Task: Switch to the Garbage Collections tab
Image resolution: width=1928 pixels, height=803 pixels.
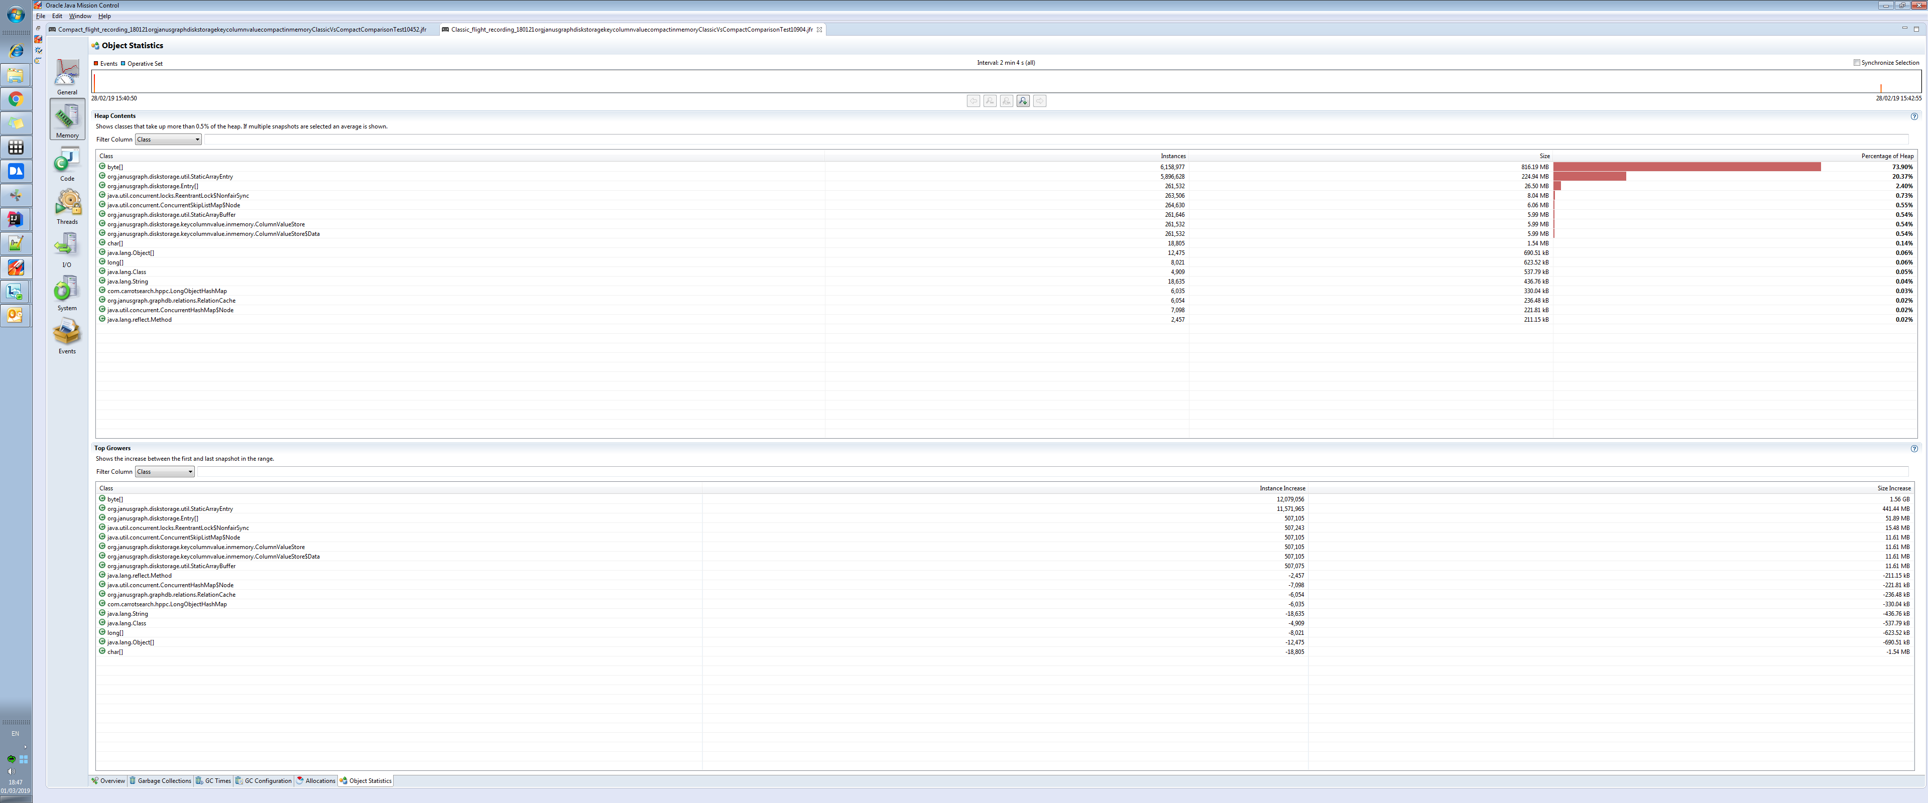Action: click(x=161, y=780)
